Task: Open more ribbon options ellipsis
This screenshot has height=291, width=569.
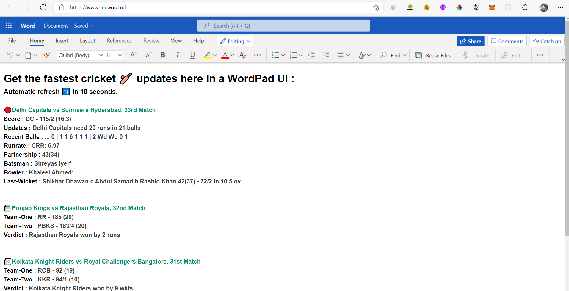Action: coord(540,55)
